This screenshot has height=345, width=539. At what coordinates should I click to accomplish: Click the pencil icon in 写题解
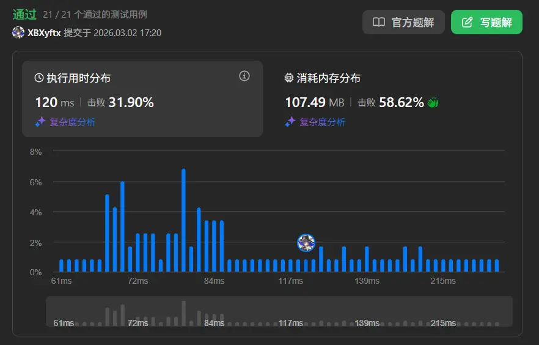point(468,23)
